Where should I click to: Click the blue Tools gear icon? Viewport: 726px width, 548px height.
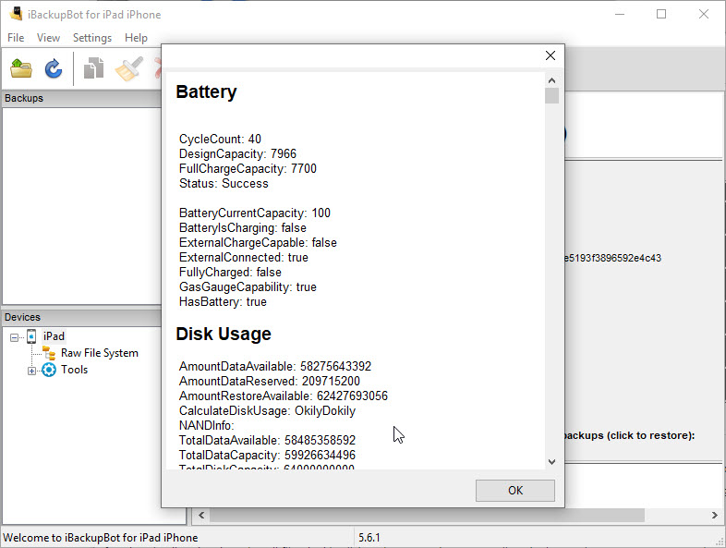coord(49,370)
